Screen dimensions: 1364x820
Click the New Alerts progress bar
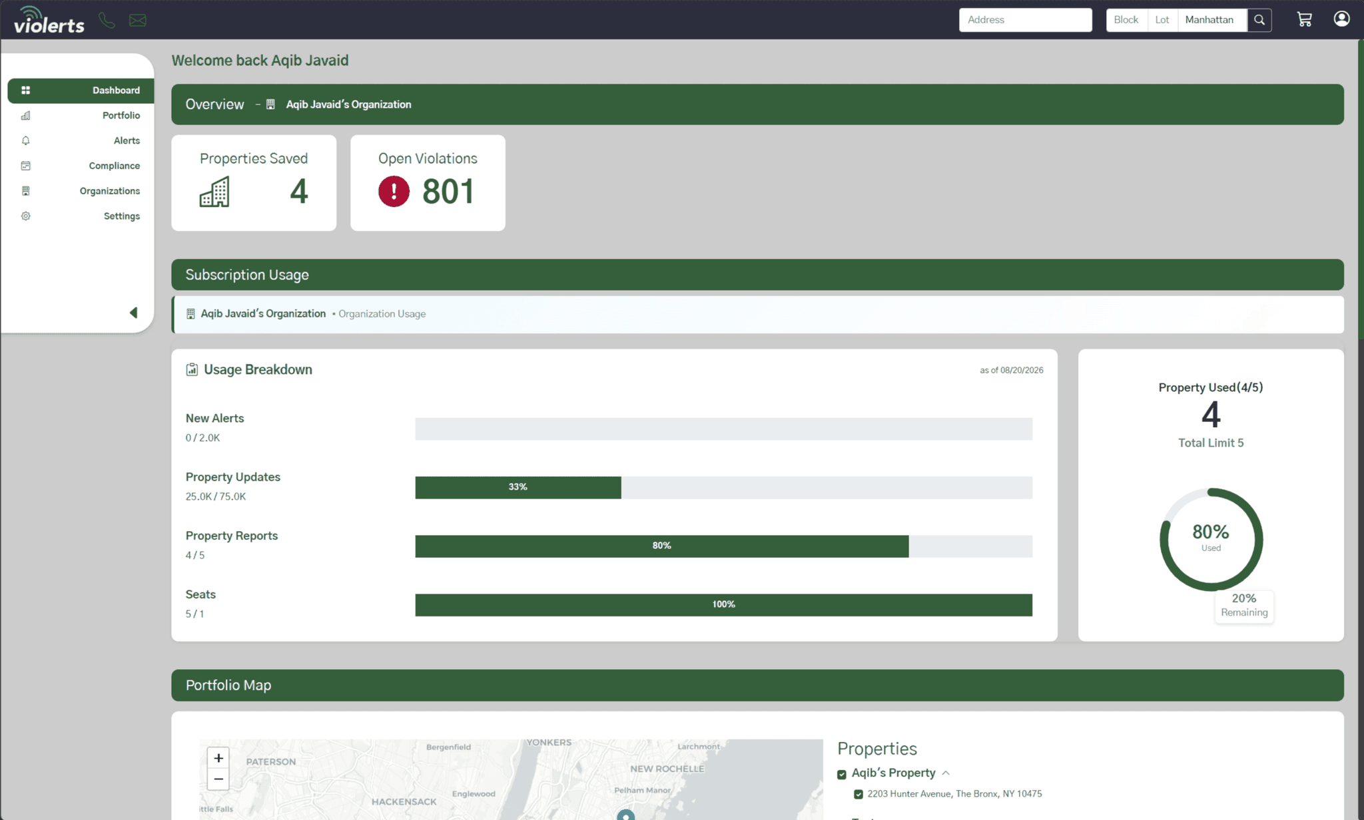coord(723,429)
